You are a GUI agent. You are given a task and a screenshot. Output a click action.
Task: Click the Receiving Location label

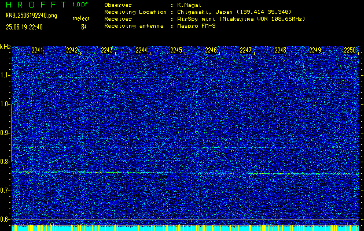point(135,12)
